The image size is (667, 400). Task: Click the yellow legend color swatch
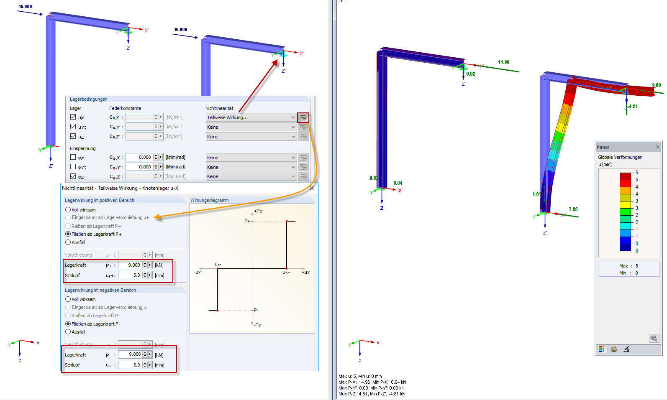(626, 204)
